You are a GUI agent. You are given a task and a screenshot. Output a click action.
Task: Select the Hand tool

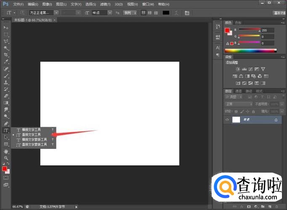[x=6, y=151]
